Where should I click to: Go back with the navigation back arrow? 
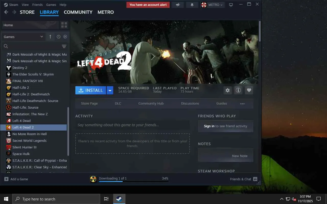click(x=6, y=12)
